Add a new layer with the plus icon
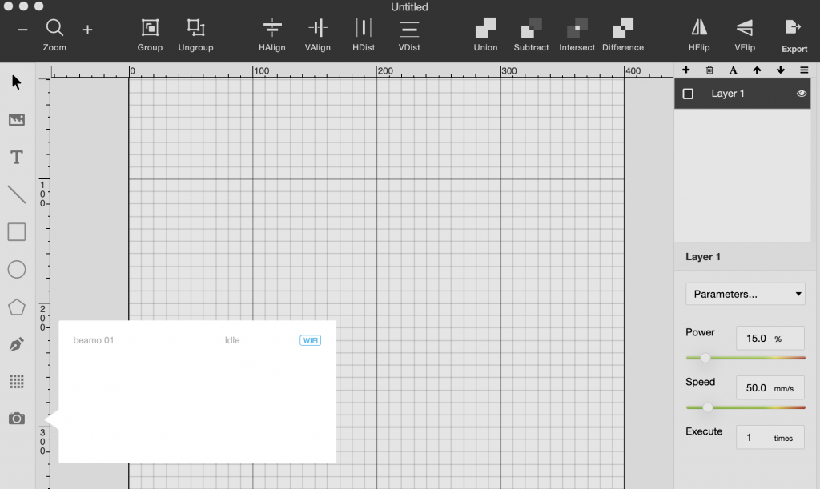This screenshot has height=489, width=820. click(685, 70)
